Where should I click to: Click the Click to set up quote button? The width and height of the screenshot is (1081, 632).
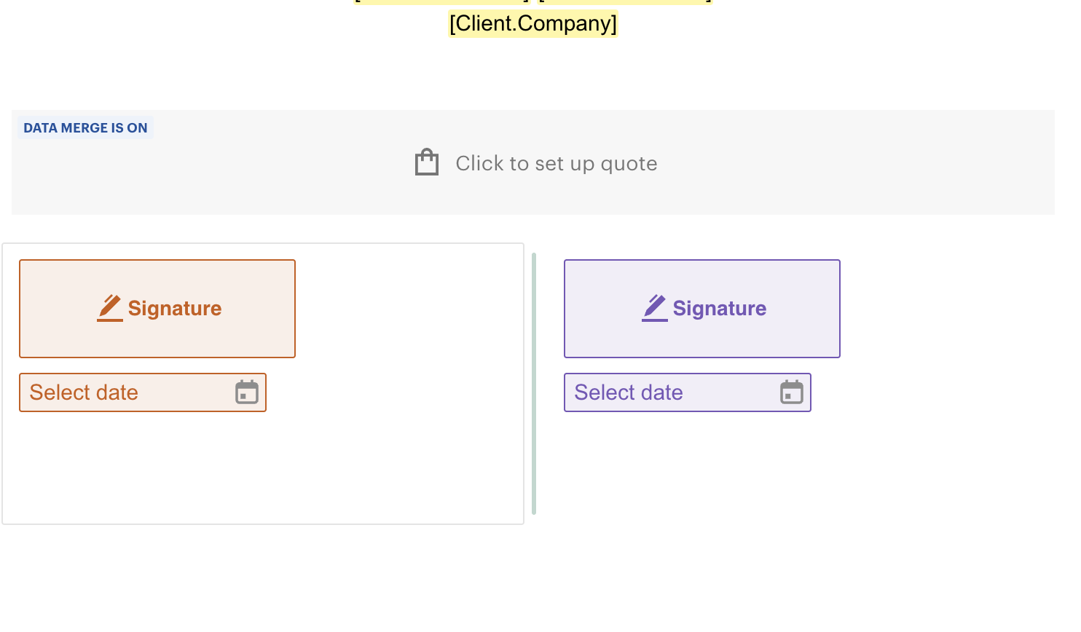tap(556, 163)
